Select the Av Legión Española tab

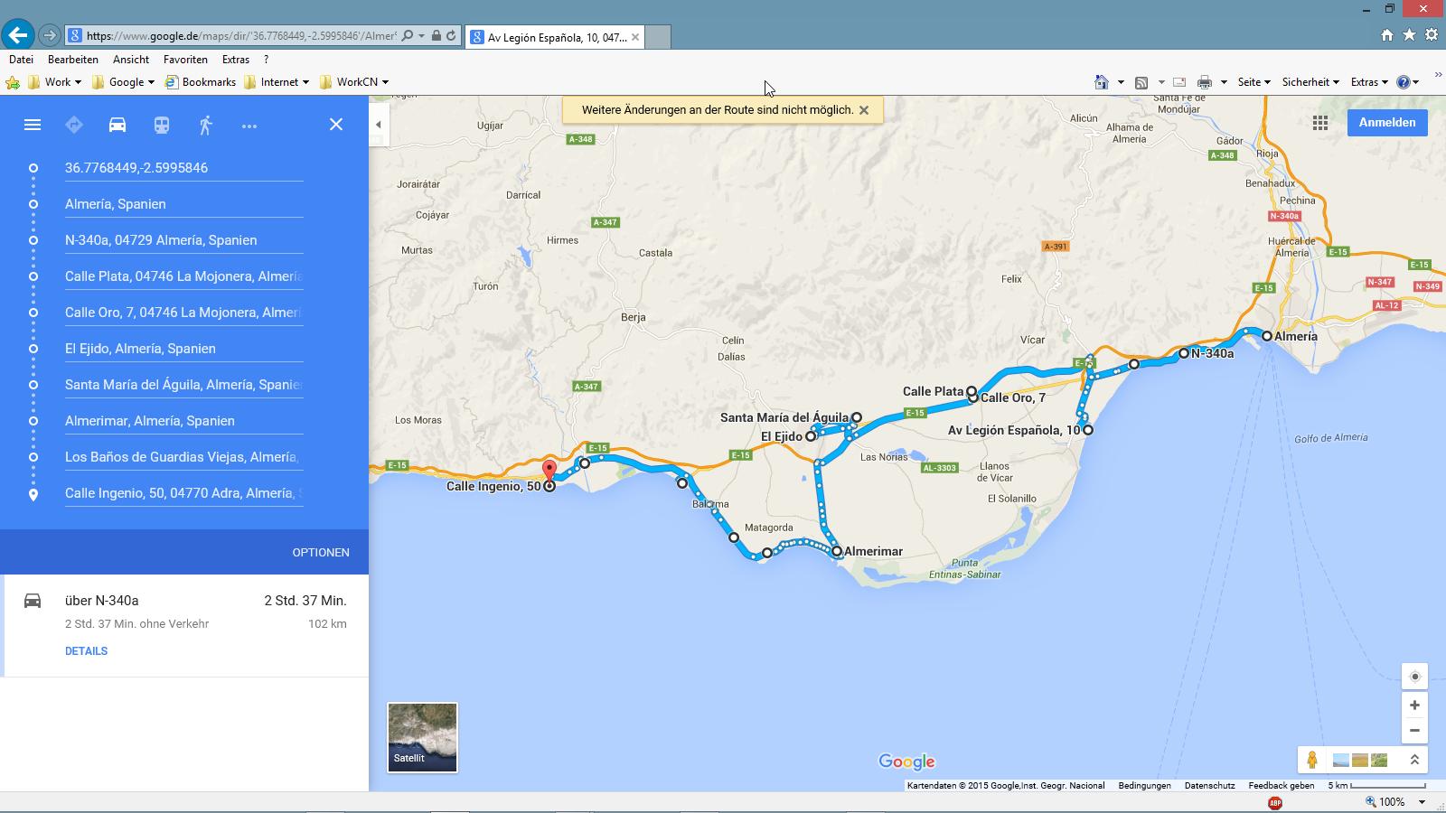(x=554, y=37)
